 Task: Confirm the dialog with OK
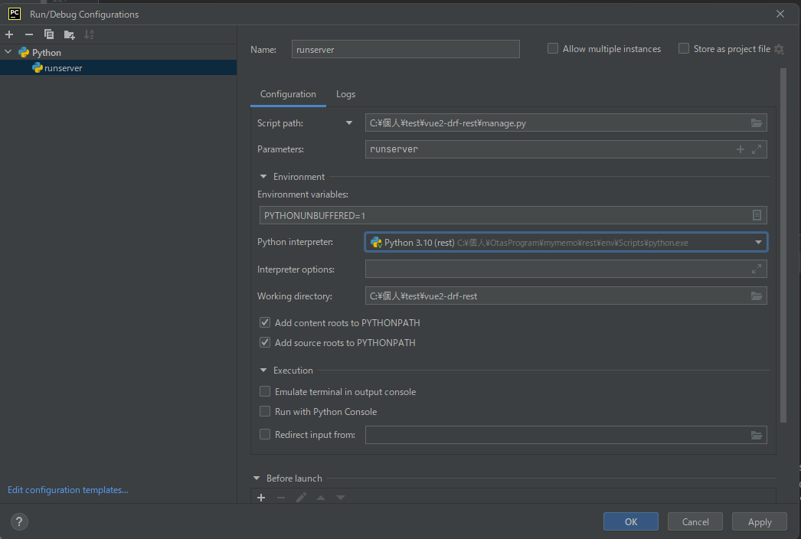tap(631, 521)
